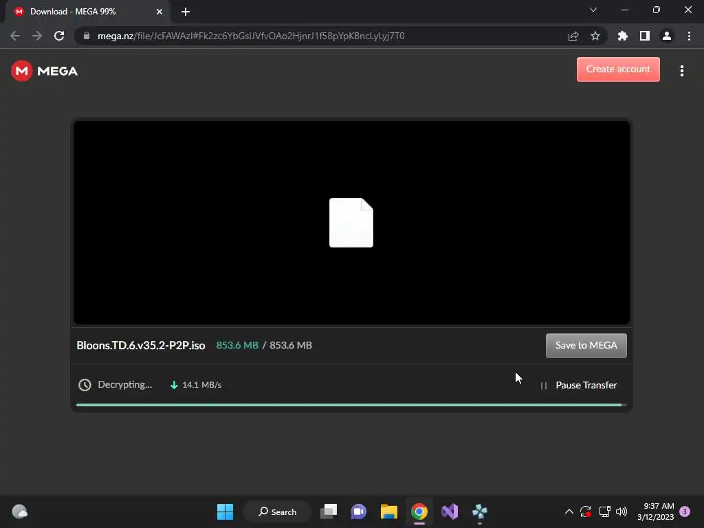Click the share page icon in the address bar

(x=573, y=36)
